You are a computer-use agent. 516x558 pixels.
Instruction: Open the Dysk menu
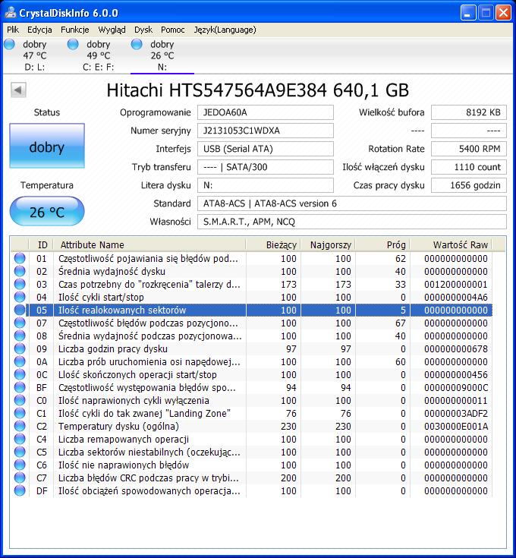[x=143, y=30]
